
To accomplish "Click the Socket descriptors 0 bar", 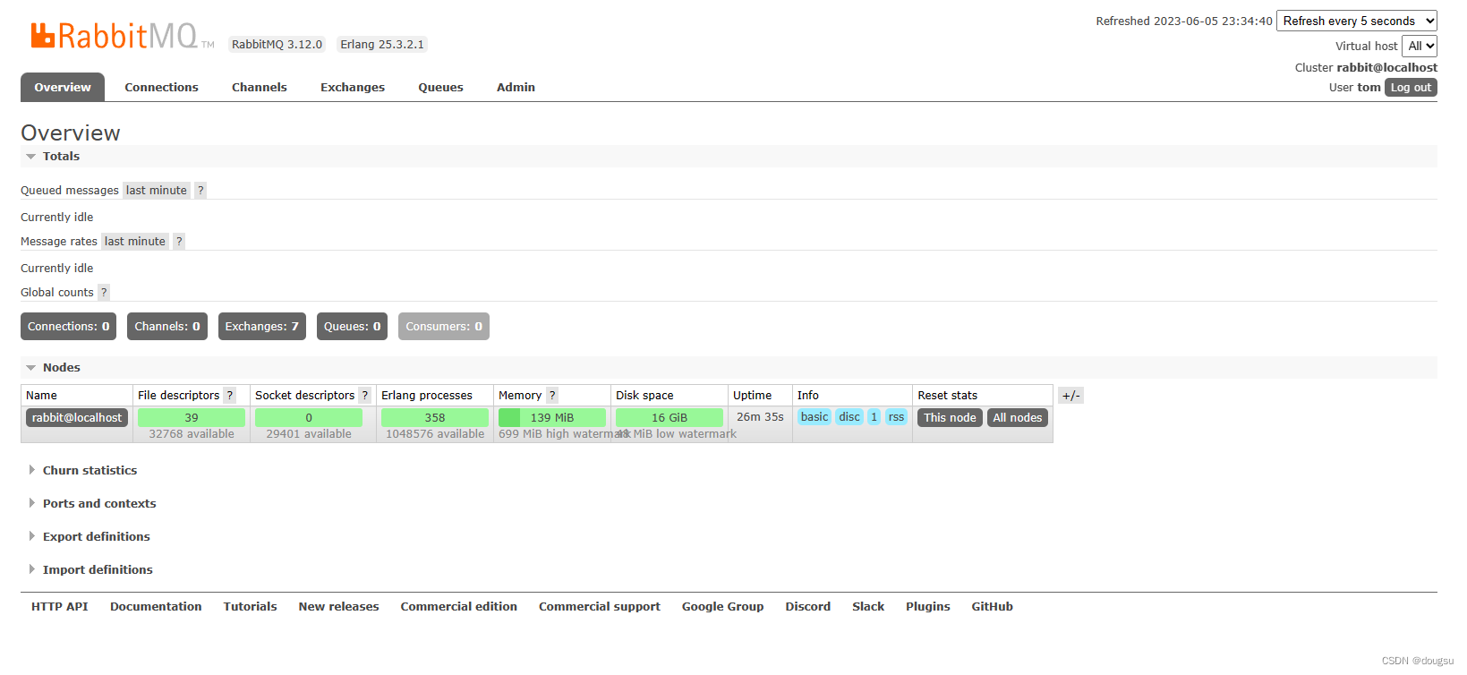I will tap(309, 418).
